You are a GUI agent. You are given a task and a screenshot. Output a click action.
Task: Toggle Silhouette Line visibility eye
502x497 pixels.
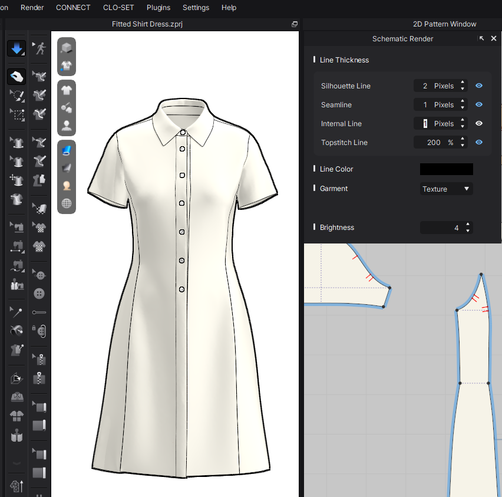pos(479,85)
